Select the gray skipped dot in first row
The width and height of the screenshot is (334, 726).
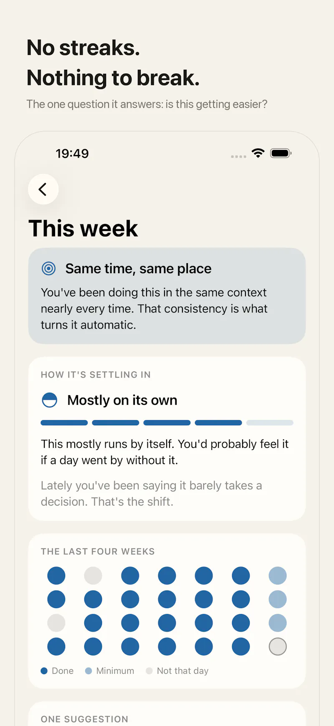click(x=93, y=576)
